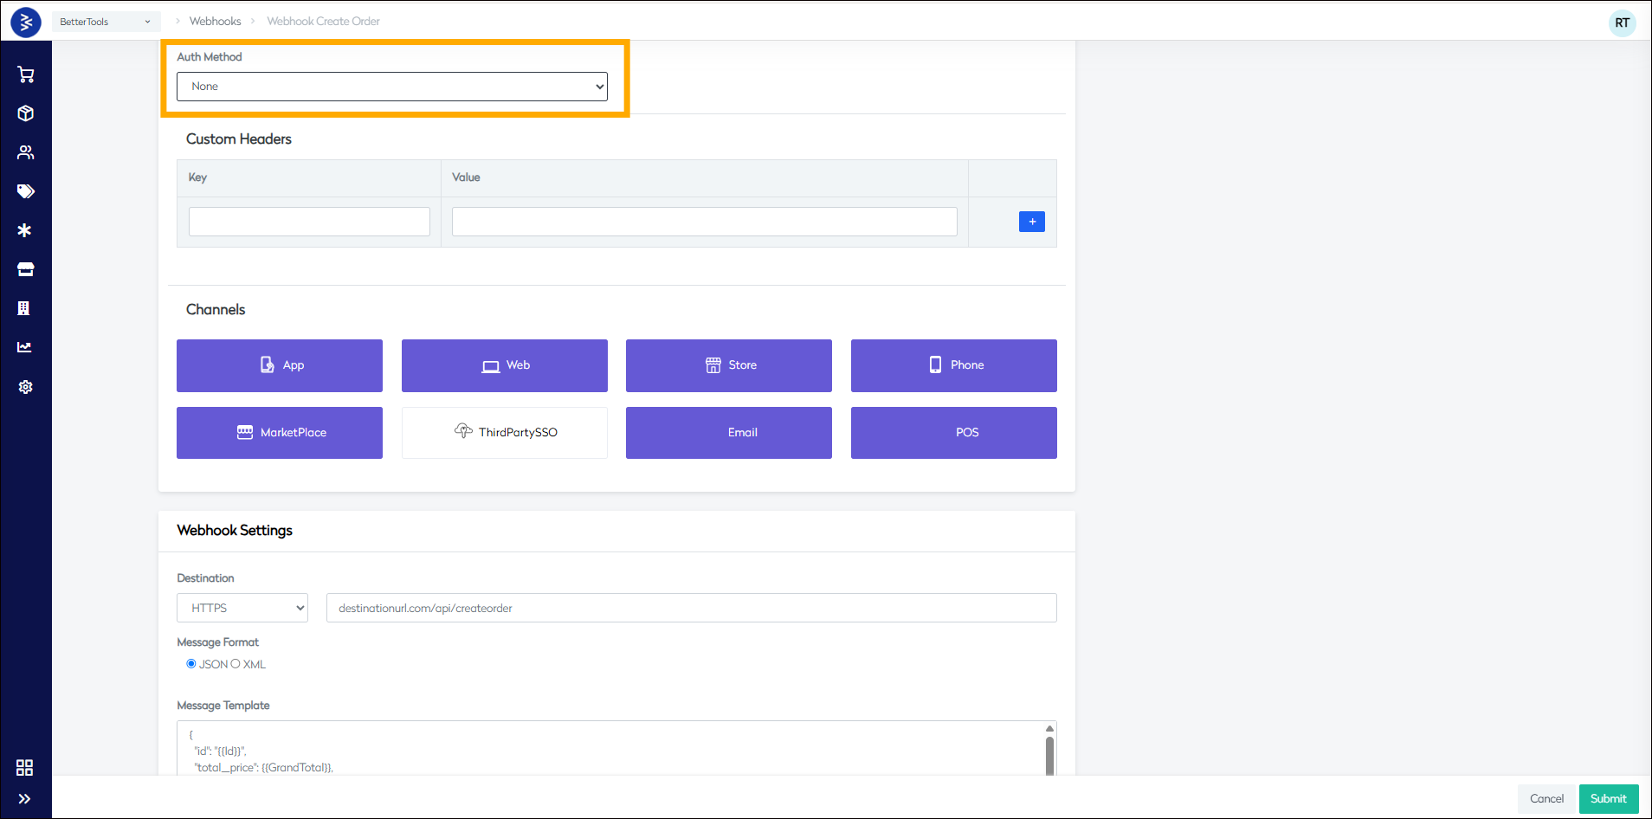This screenshot has width=1652, height=819.
Task: Click the pricing tag icon in the sidebar
Action: coord(26,191)
